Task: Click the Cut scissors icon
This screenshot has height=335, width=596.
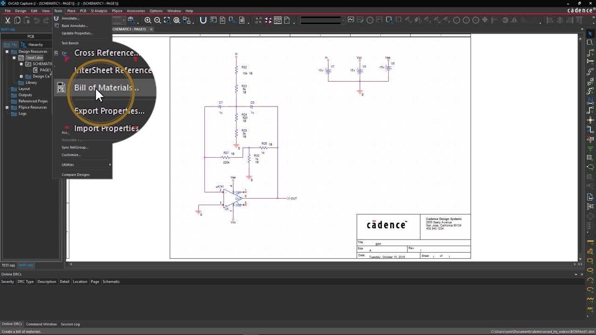Action: click(7, 20)
